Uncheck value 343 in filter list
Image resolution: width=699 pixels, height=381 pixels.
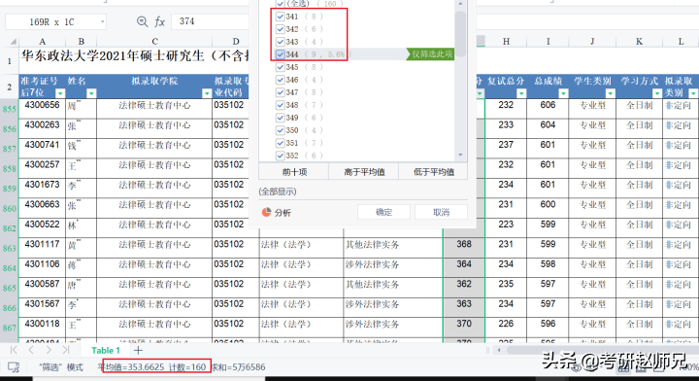click(x=280, y=42)
